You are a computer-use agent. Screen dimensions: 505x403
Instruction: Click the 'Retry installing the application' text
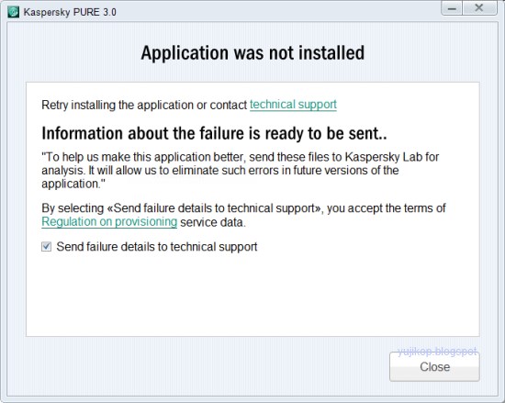pos(144,105)
